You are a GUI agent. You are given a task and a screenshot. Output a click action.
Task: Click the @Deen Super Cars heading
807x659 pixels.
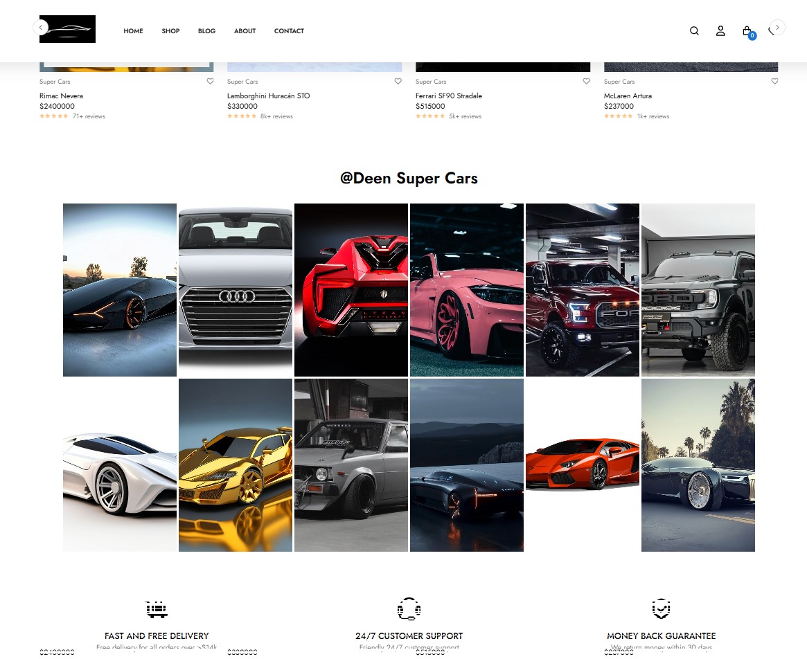tap(409, 178)
